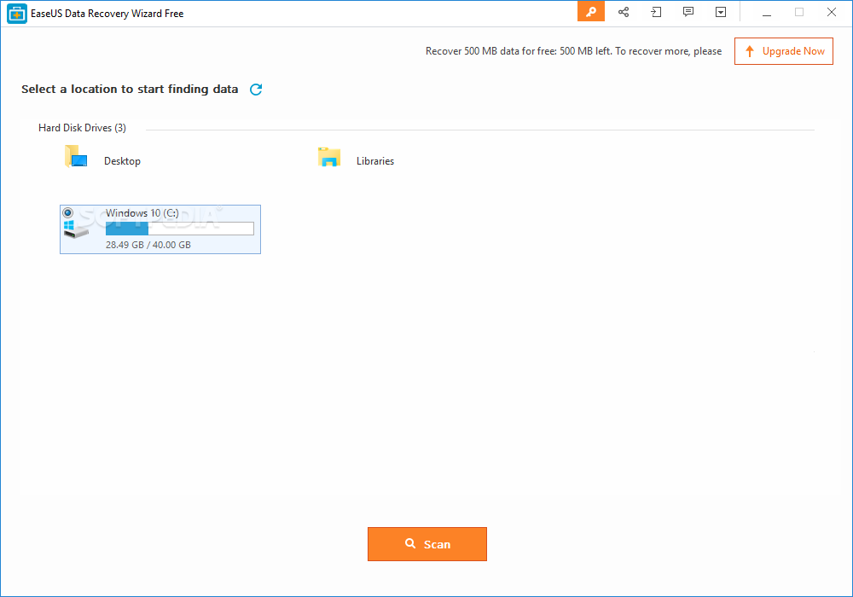853x597 pixels.
Task: Click the 28.49 GB / 40.00 GB text
Action: 148,245
